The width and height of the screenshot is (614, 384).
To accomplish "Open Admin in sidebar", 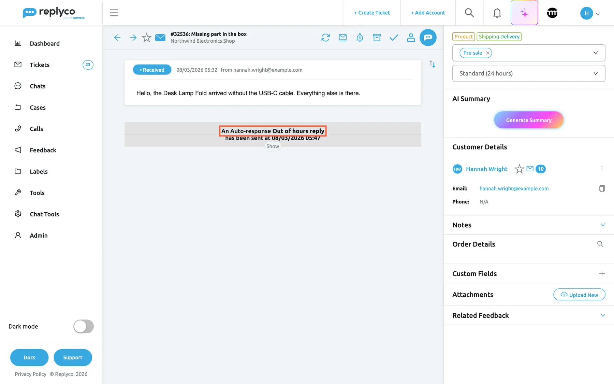I will coord(39,236).
